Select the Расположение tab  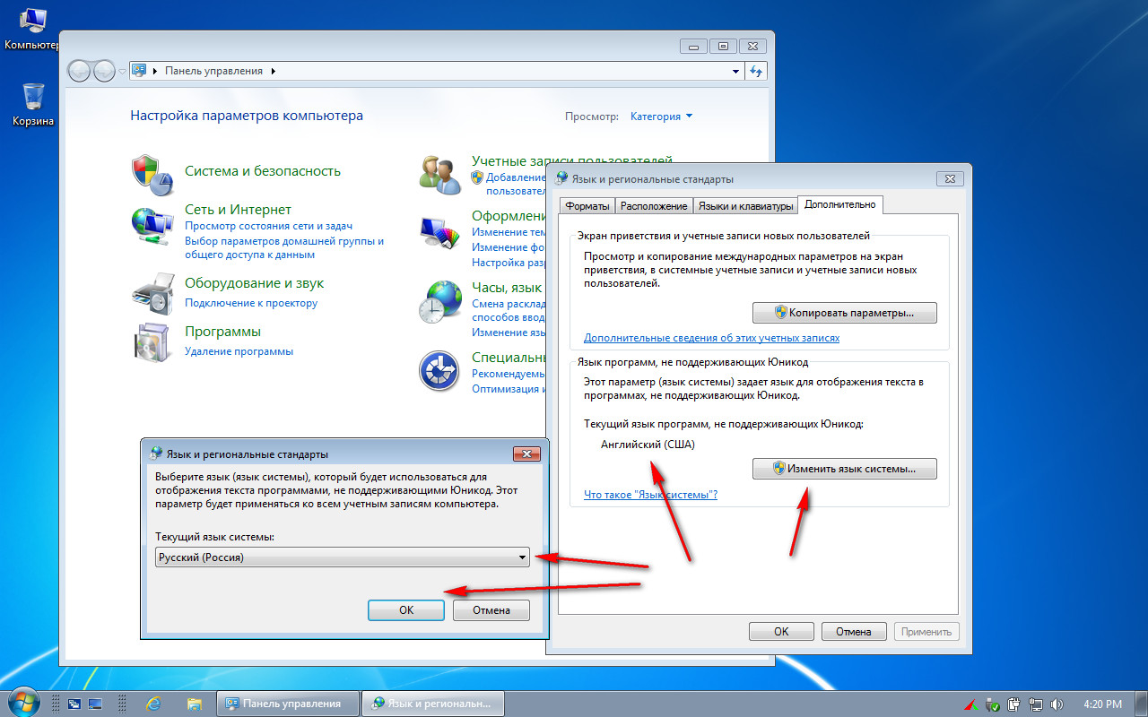coord(654,206)
